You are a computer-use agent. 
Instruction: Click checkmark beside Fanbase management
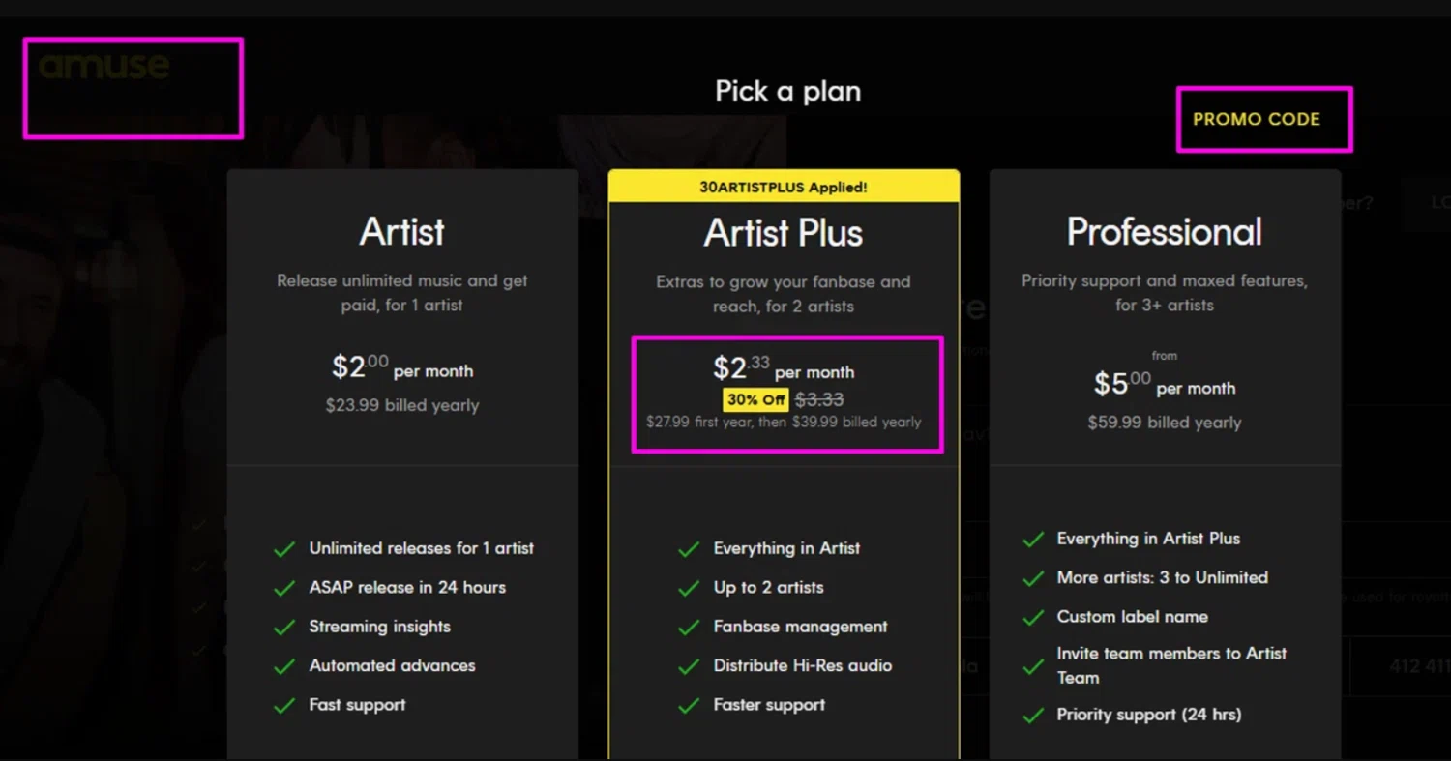pos(689,628)
